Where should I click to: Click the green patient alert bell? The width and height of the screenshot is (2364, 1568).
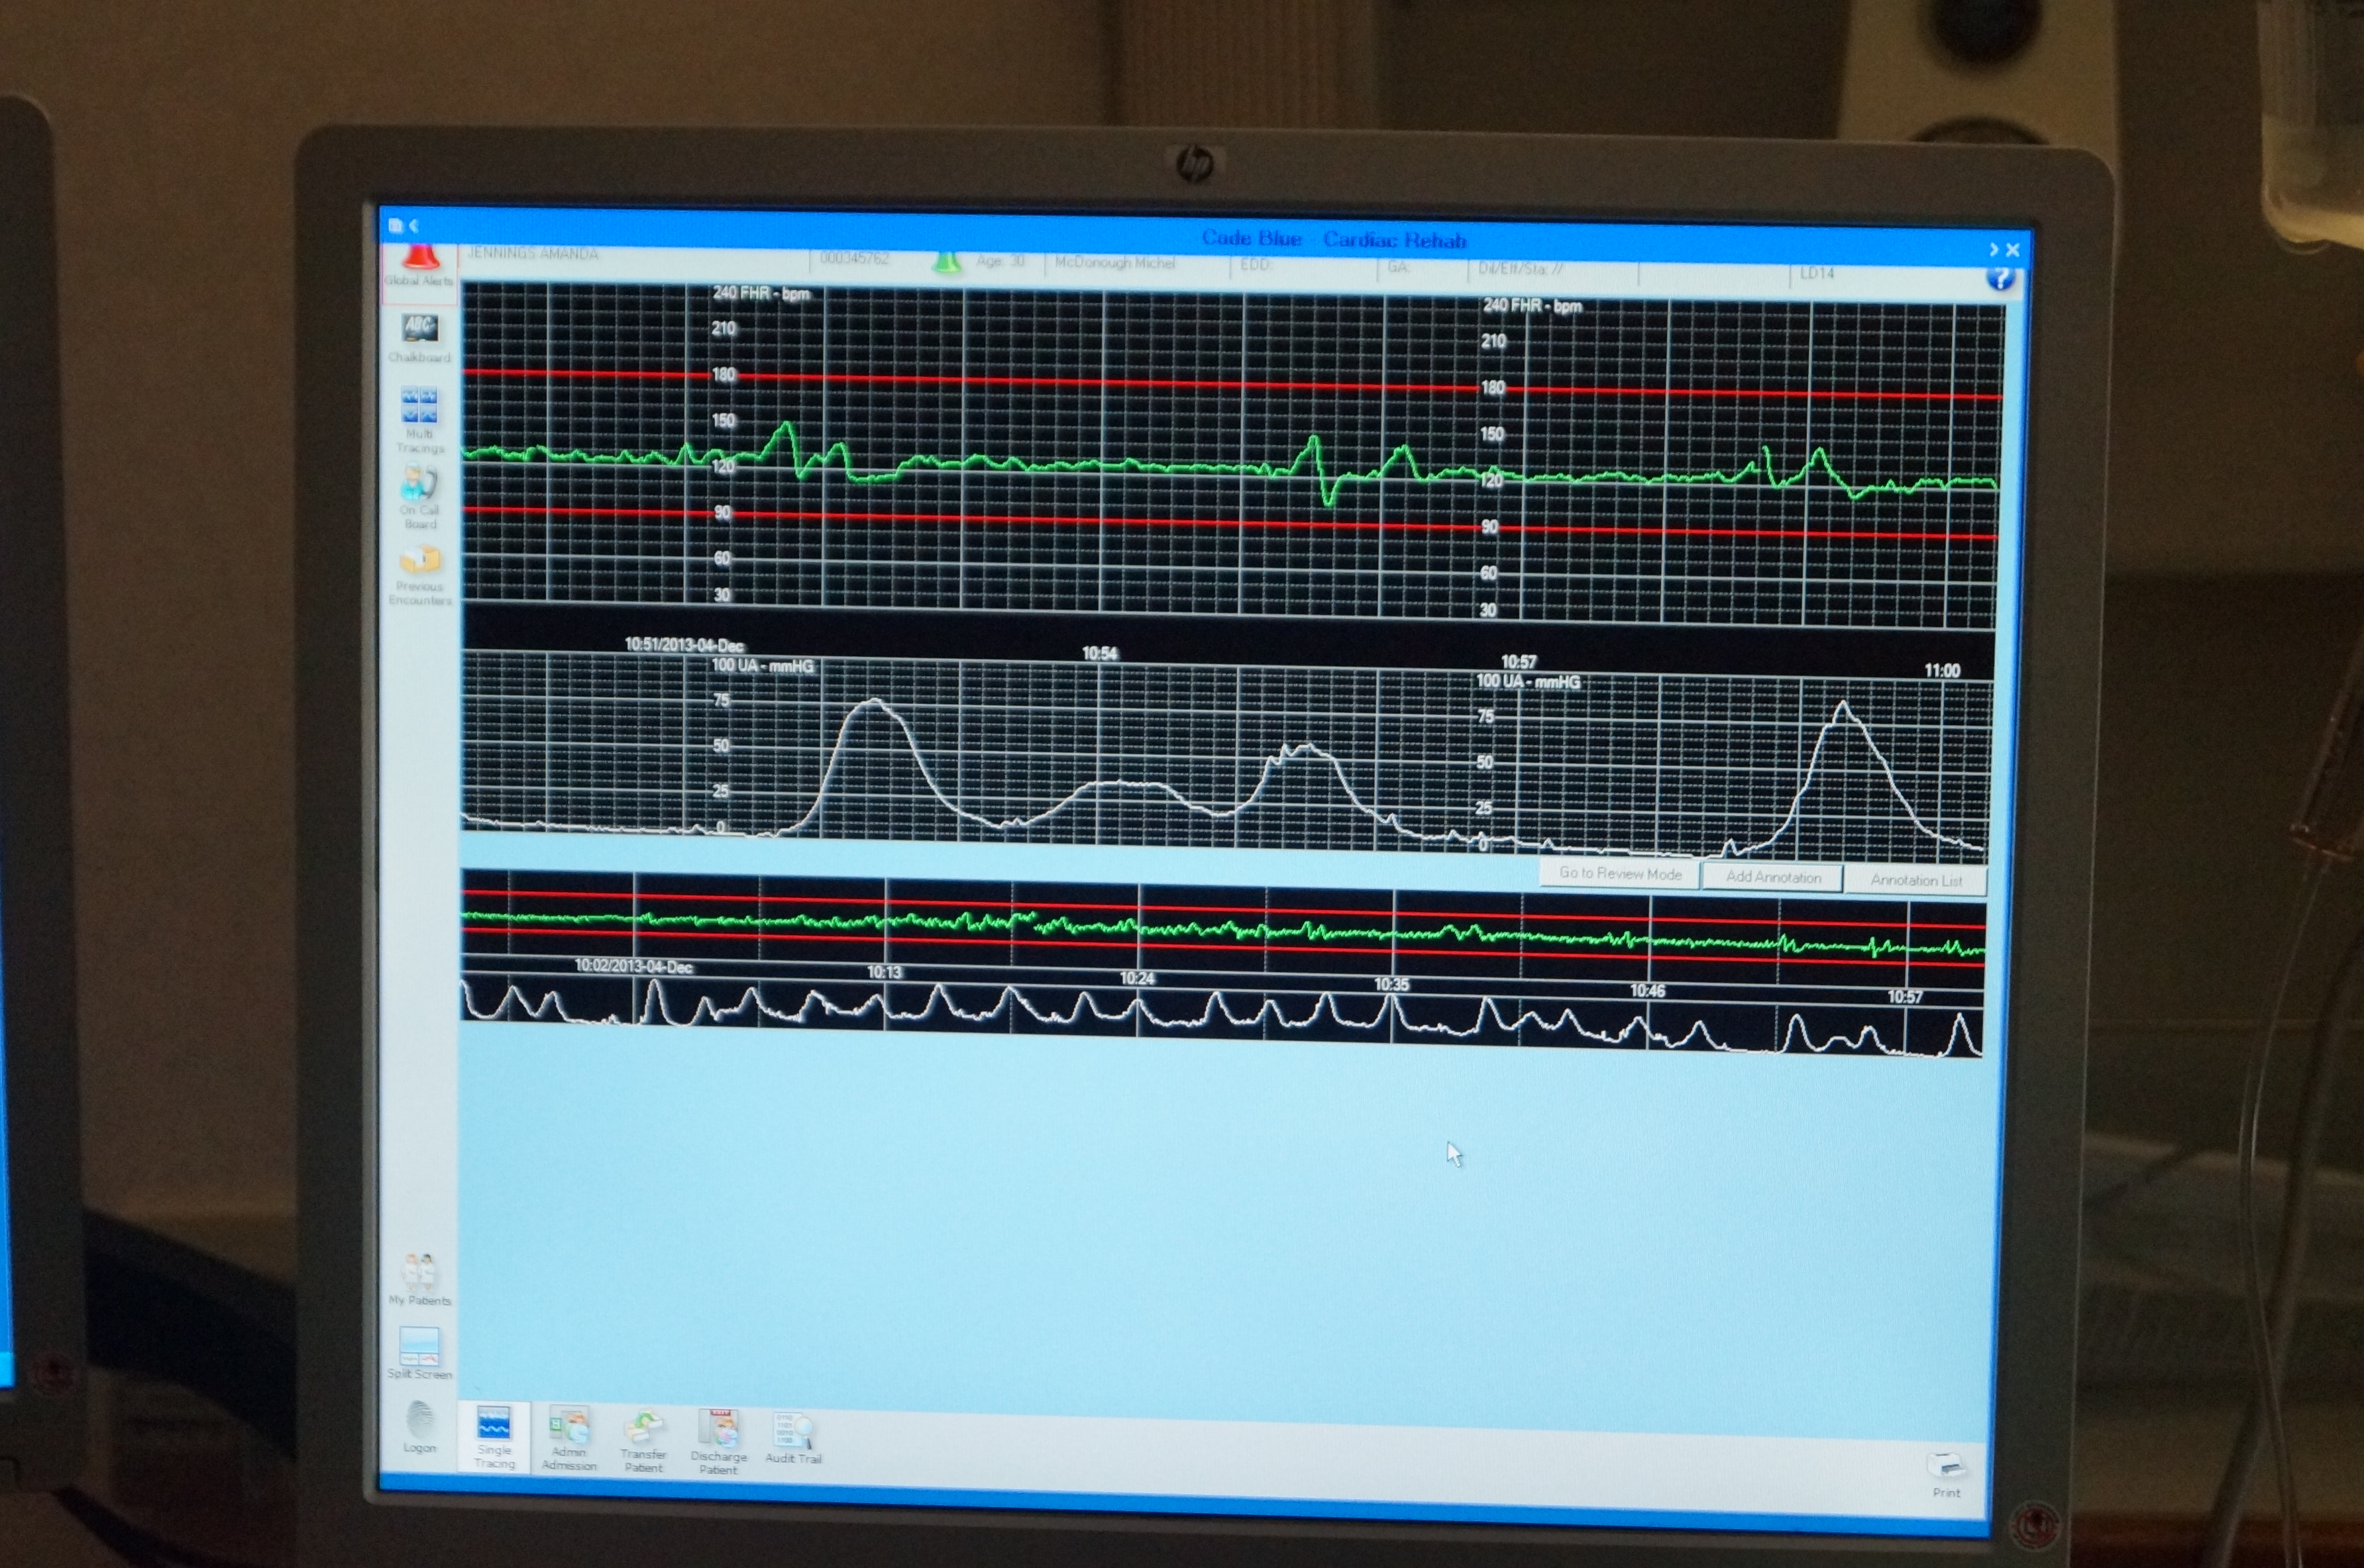pos(946,261)
